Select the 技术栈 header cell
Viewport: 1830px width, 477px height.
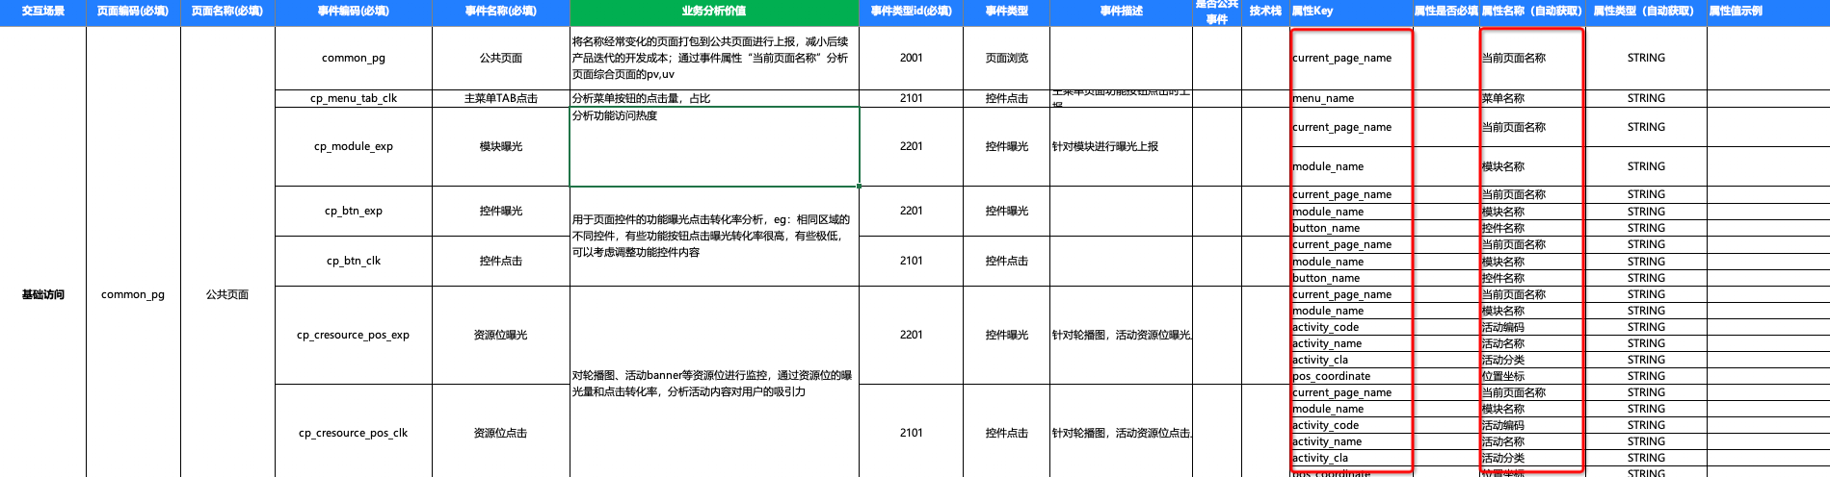(1265, 12)
